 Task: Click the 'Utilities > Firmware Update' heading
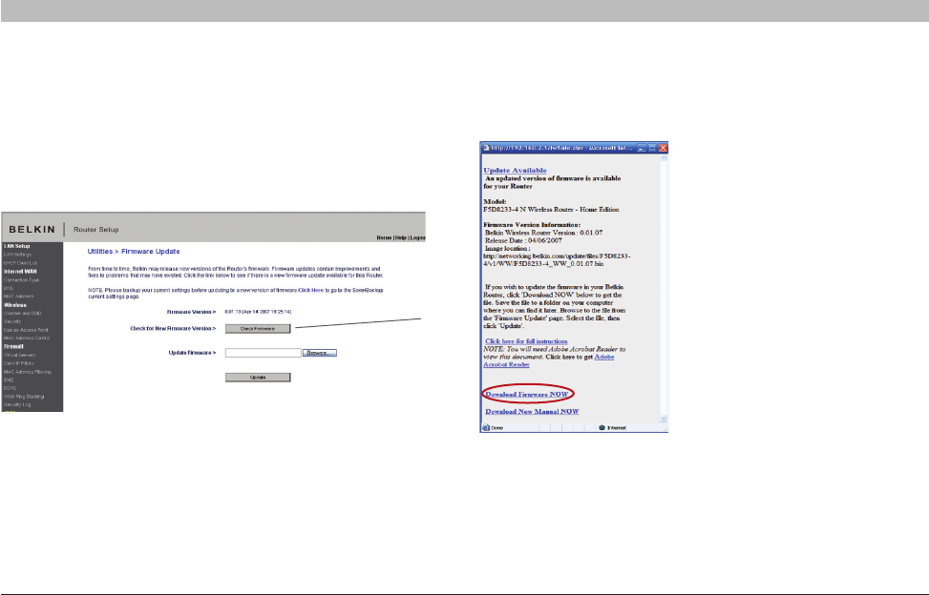coord(134,252)
